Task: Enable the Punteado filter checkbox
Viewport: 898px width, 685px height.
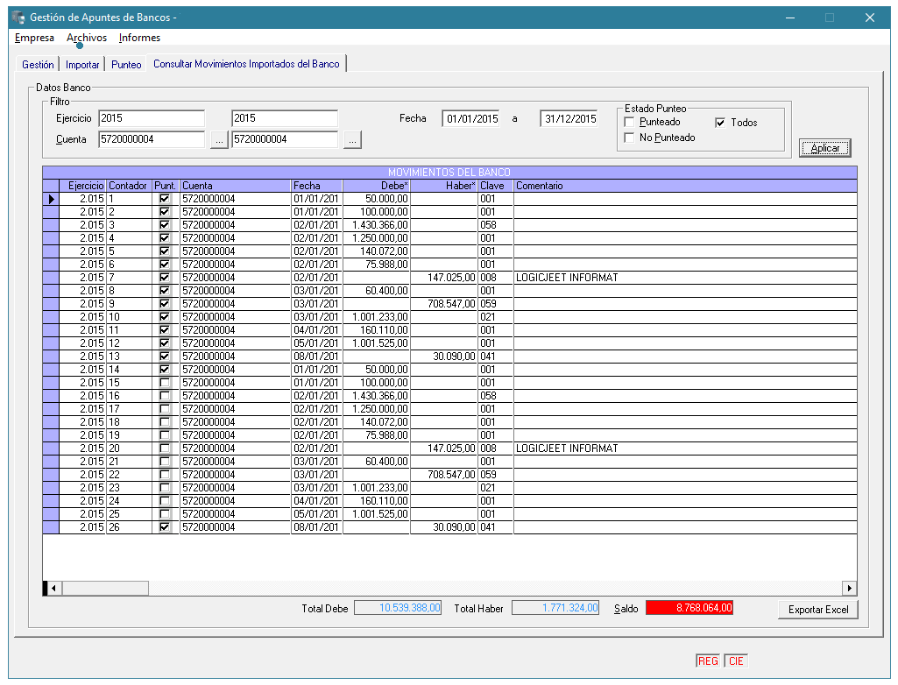Action: (629, 123)
